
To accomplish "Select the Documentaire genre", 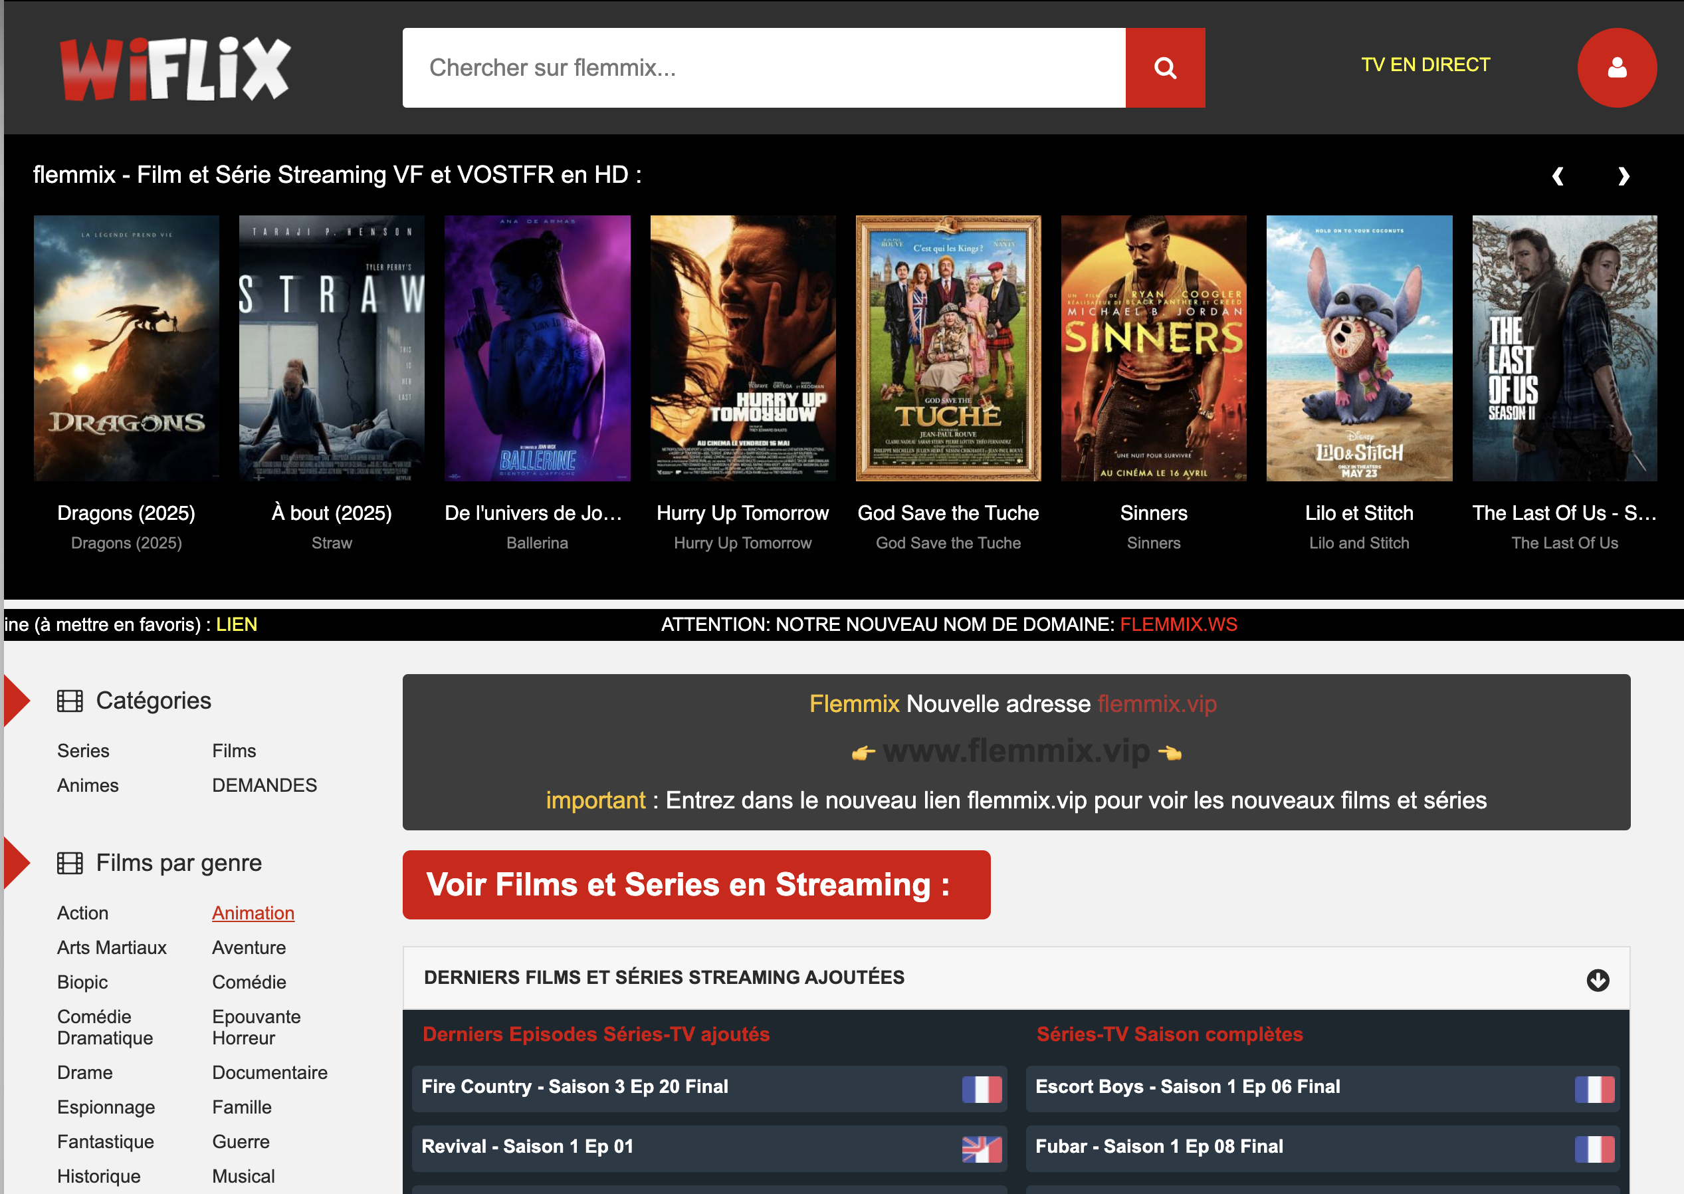I will click(270, 1073).
